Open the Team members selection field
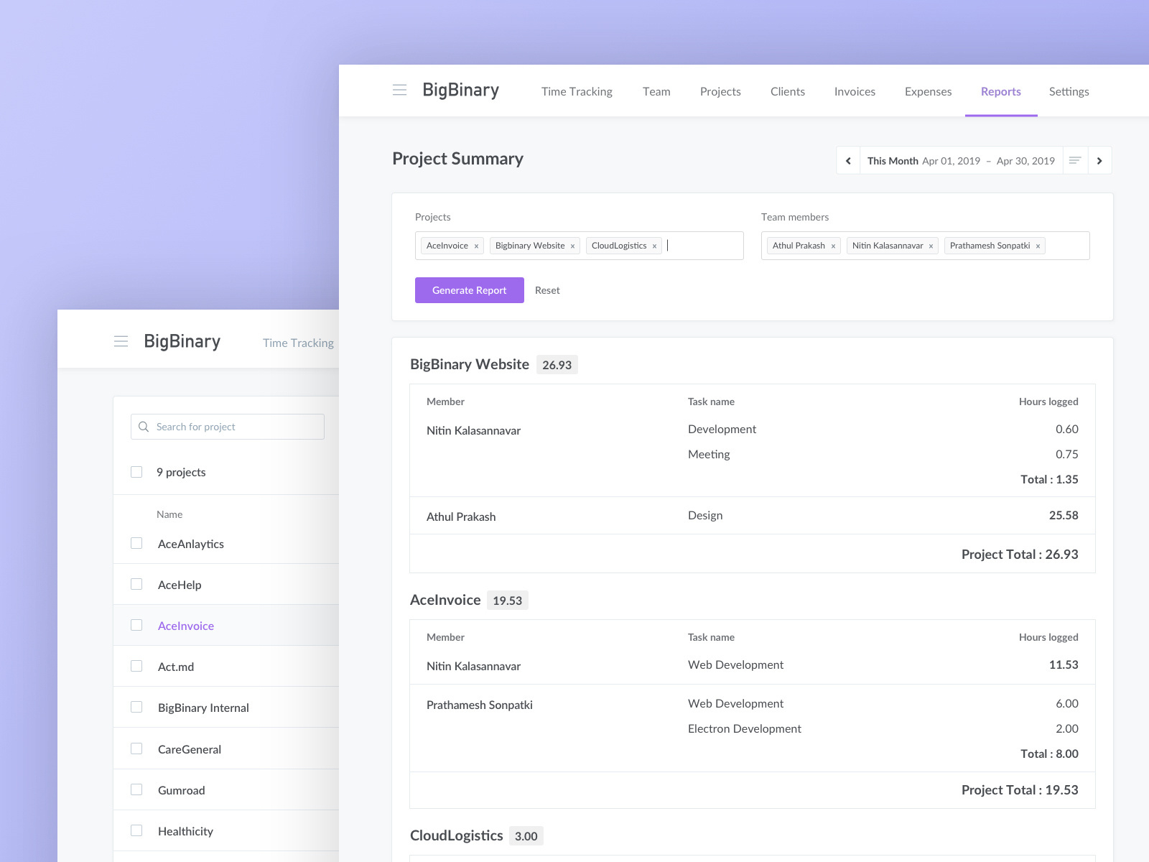The width and height of the screenshot is (1149, 862). [x=1063, y=245]
